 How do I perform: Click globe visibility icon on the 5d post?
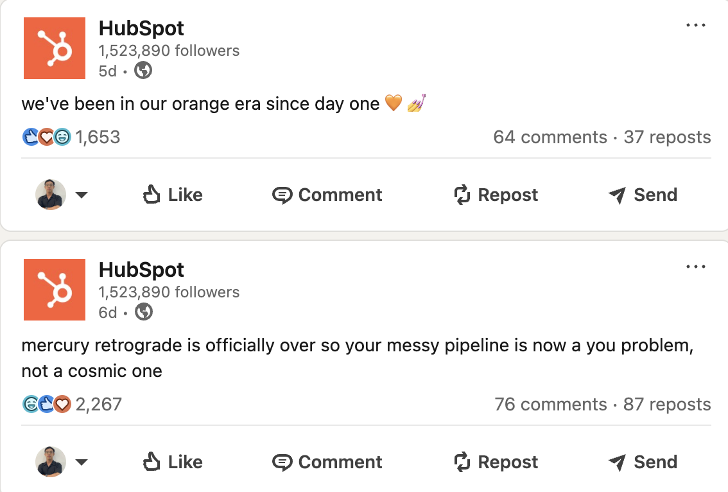pos(143,71)
